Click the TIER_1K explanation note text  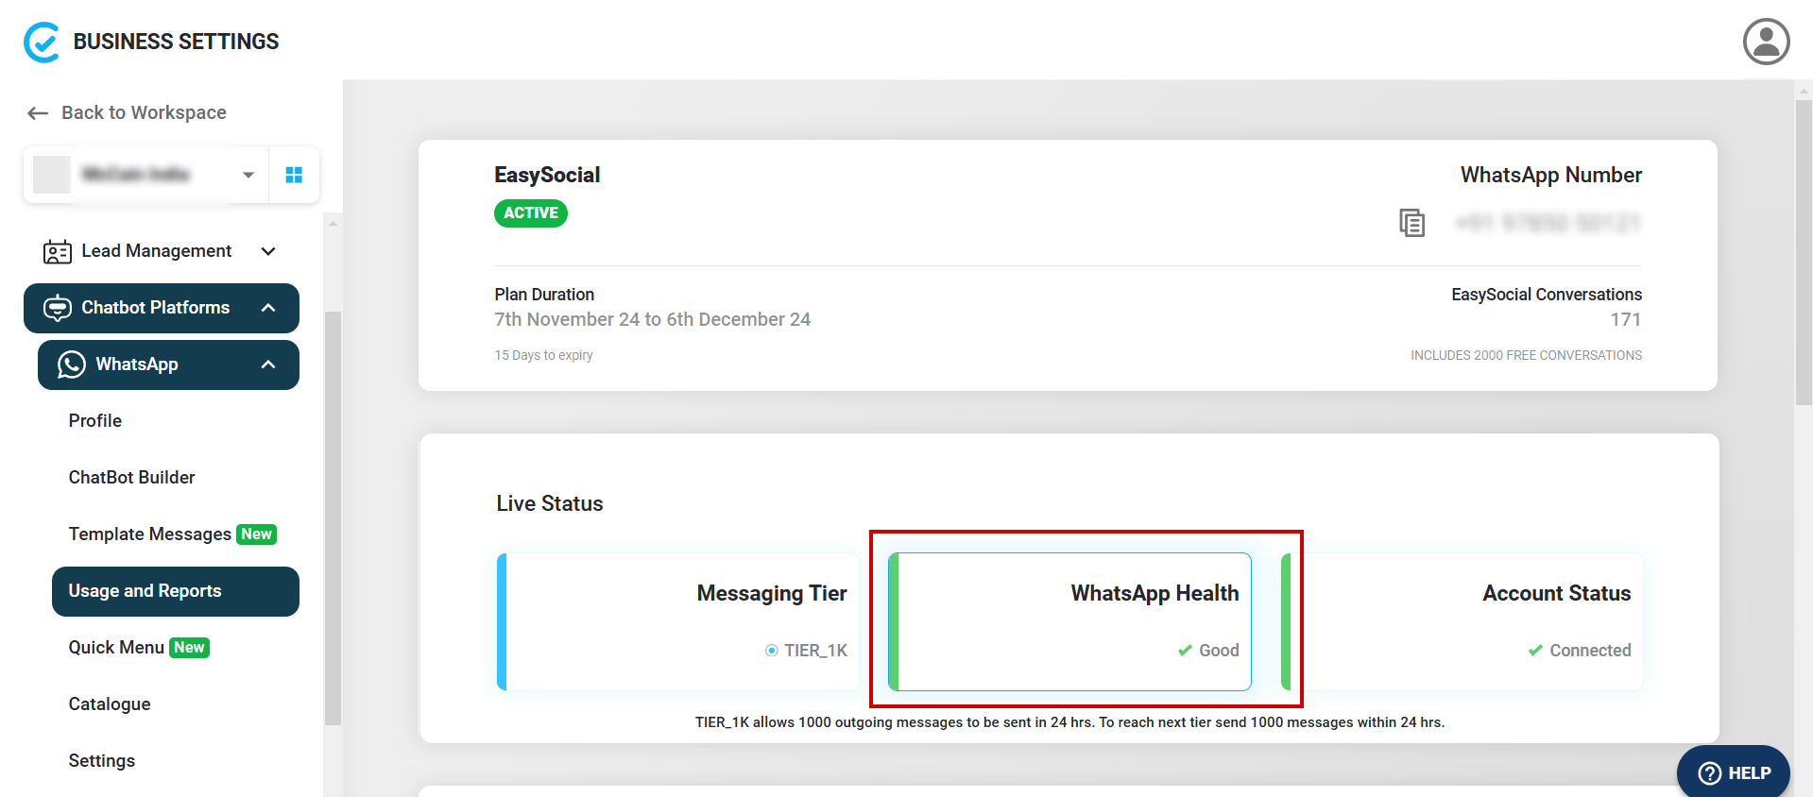point(1069,722)
